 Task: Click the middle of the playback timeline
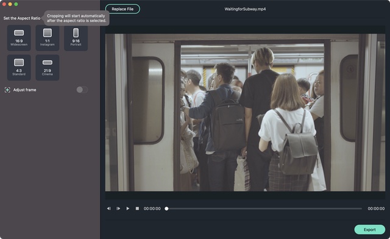coord(264,209)
